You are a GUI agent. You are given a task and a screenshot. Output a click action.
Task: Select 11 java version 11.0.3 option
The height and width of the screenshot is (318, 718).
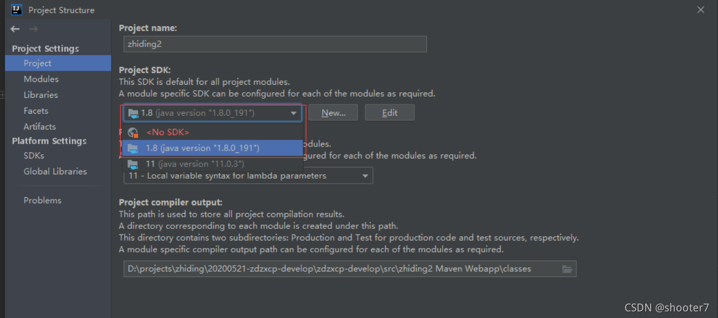[x=212, y=164]
